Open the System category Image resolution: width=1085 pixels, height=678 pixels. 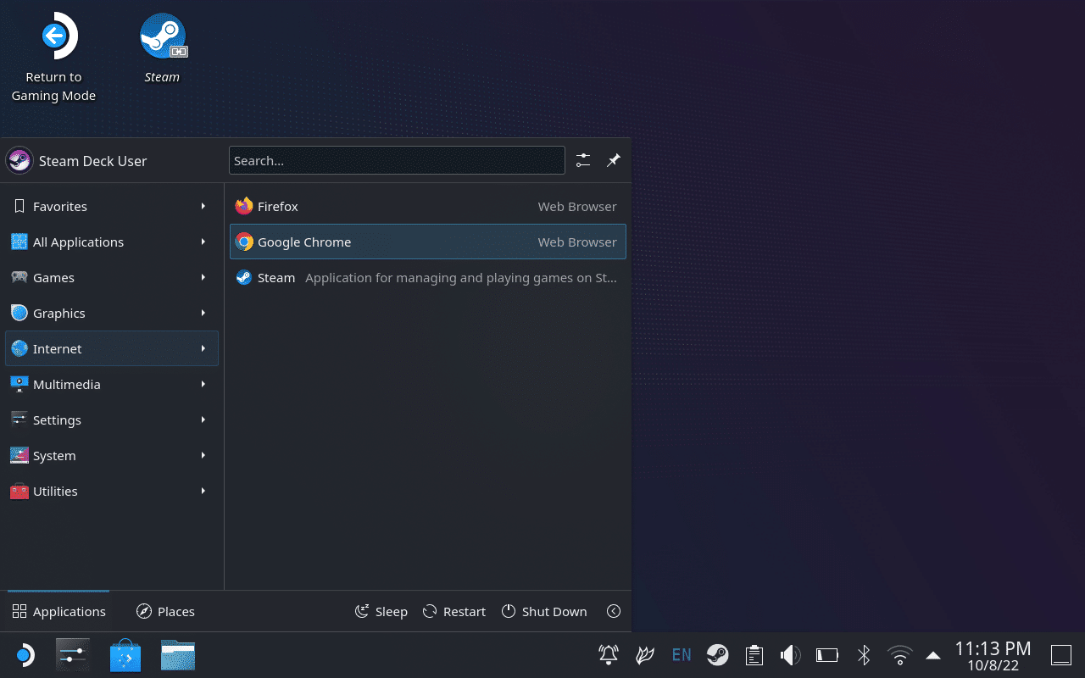pyautogui.click(x=112, y=455)
